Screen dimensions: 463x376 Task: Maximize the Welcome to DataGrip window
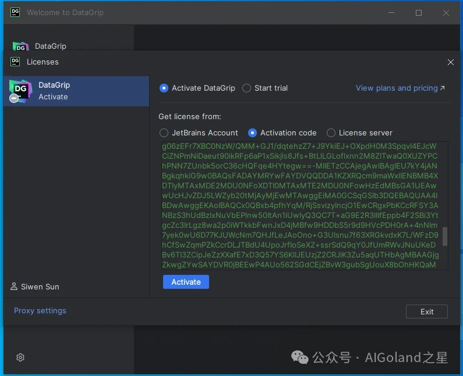coord(418,12)
